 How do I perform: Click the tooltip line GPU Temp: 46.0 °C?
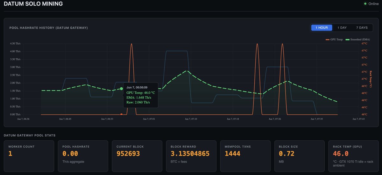[x=141, y=92]
